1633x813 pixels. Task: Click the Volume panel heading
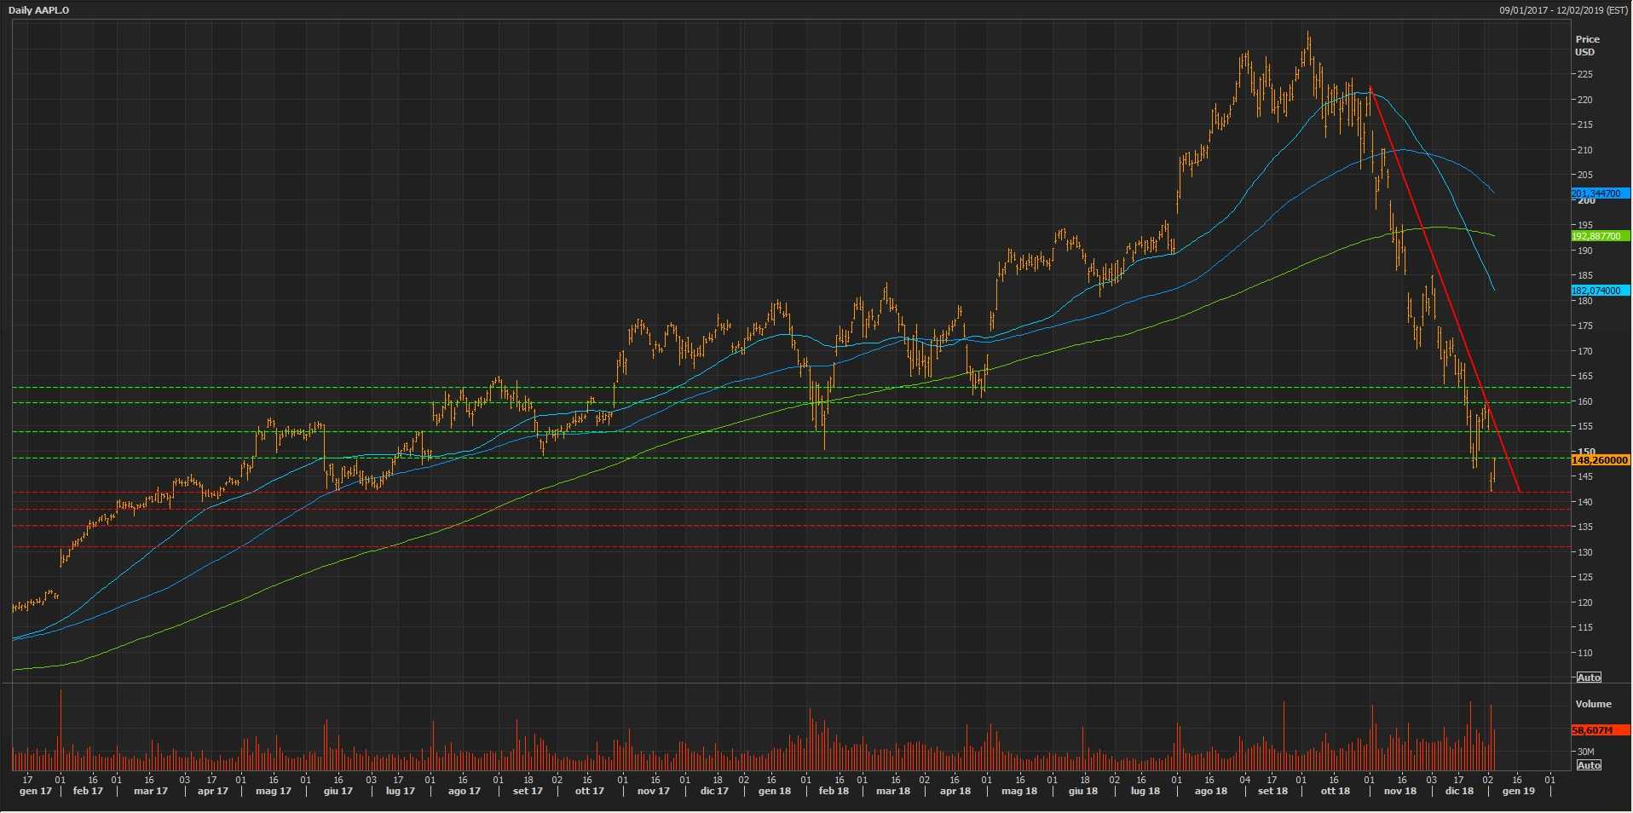(1593, 704)
